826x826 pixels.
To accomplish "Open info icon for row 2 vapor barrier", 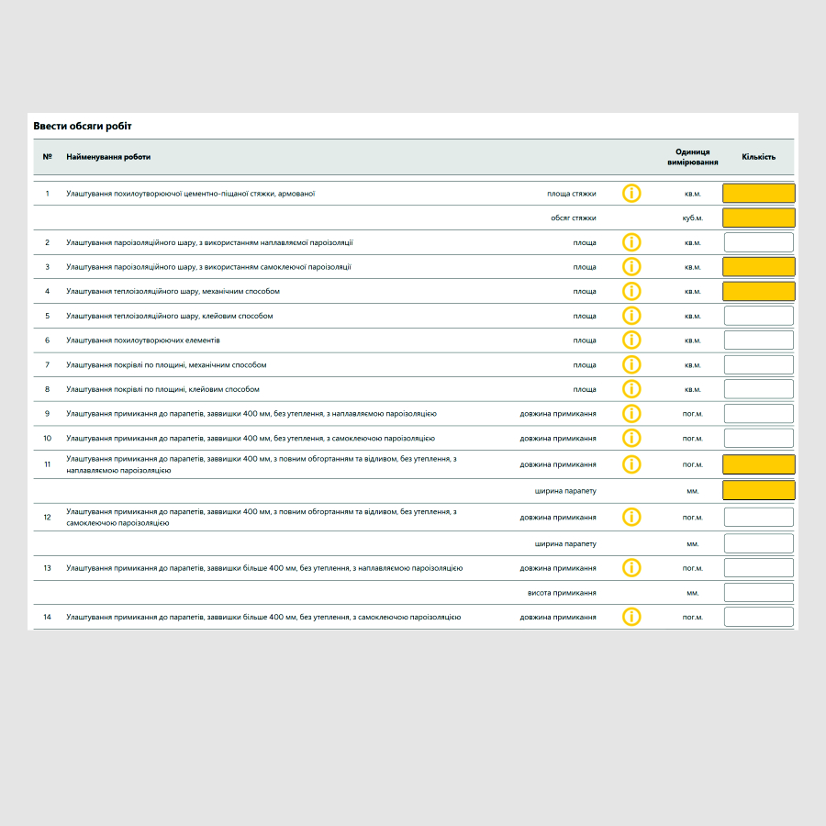I will pos(631,242).
